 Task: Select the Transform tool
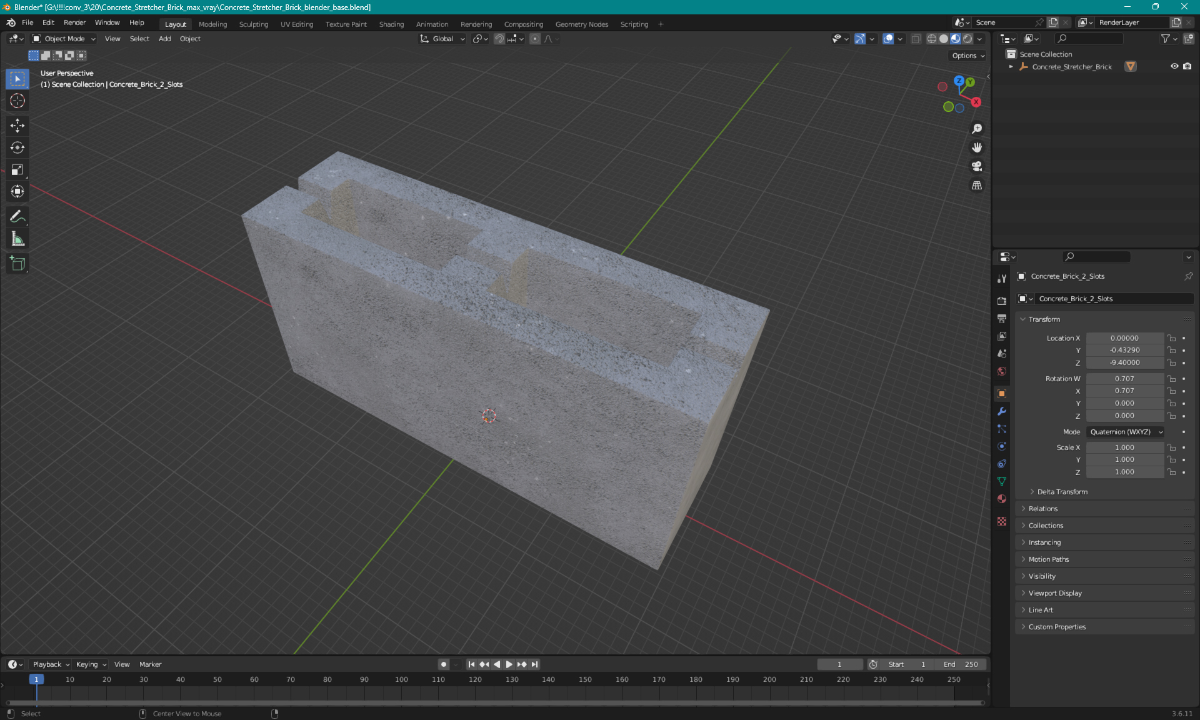click(17, 191)
